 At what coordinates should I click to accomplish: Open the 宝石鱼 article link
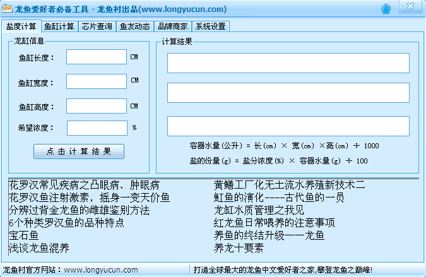[x=23, y=235]
